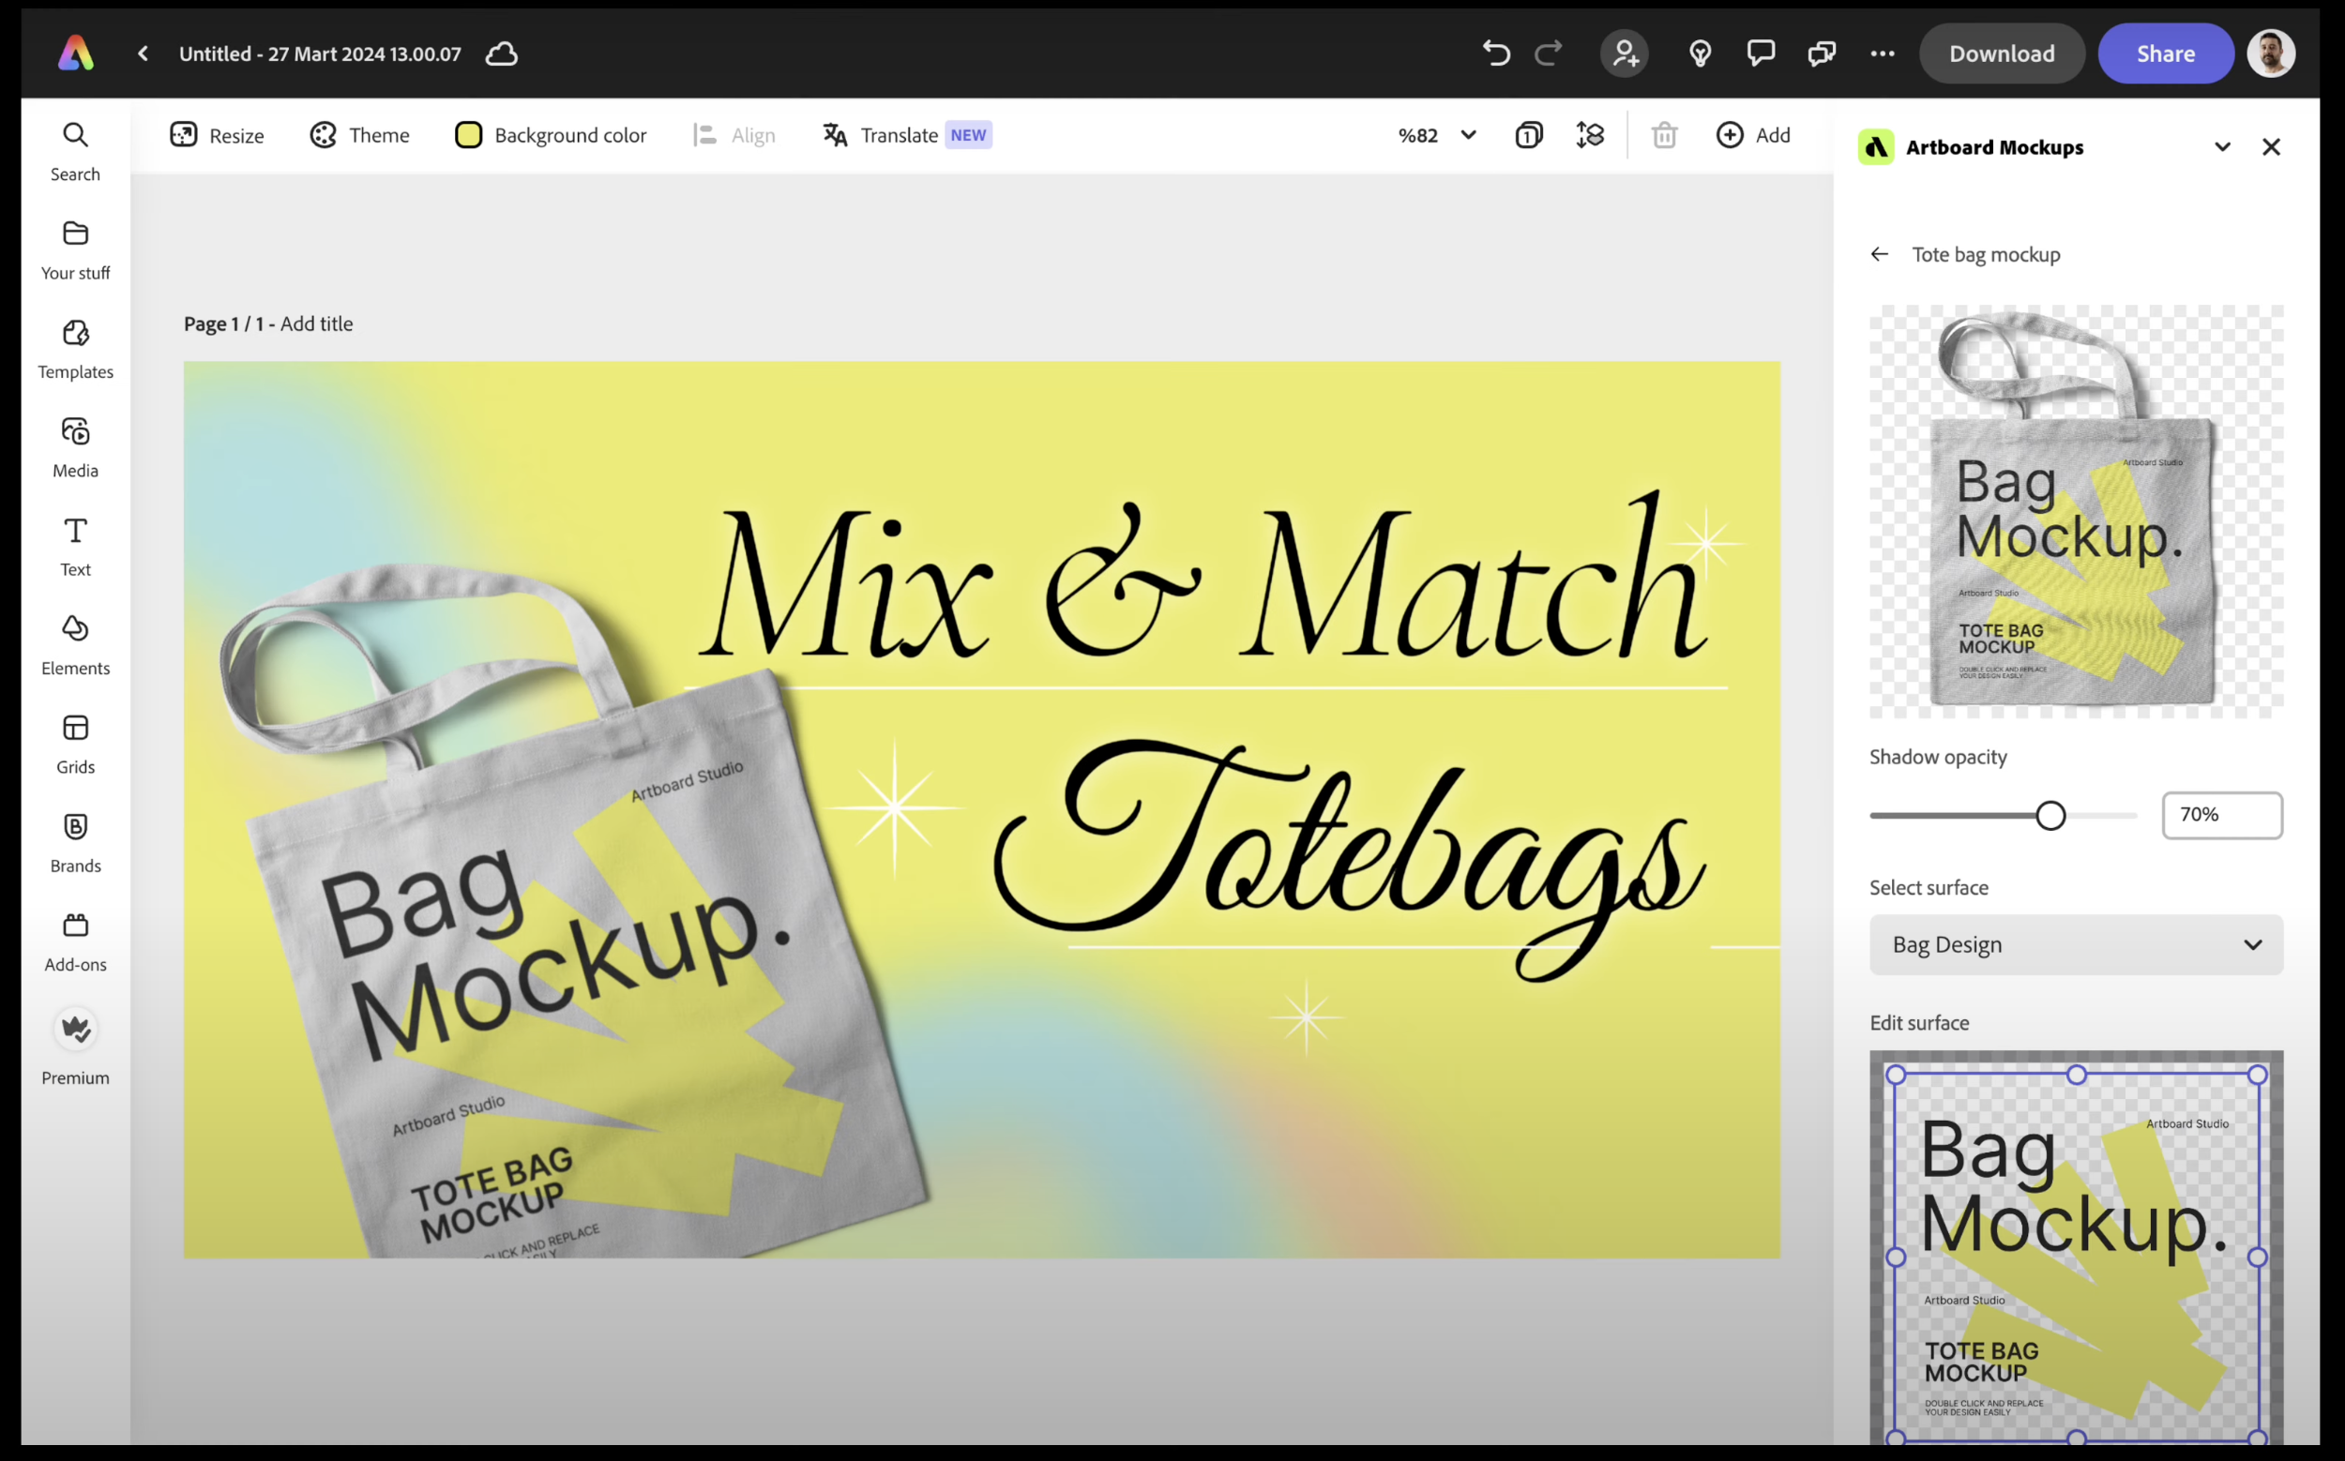Open the double chat bubbles icon
This screenshot has height=1461, width=2345.
click(x=1821, y=53)
